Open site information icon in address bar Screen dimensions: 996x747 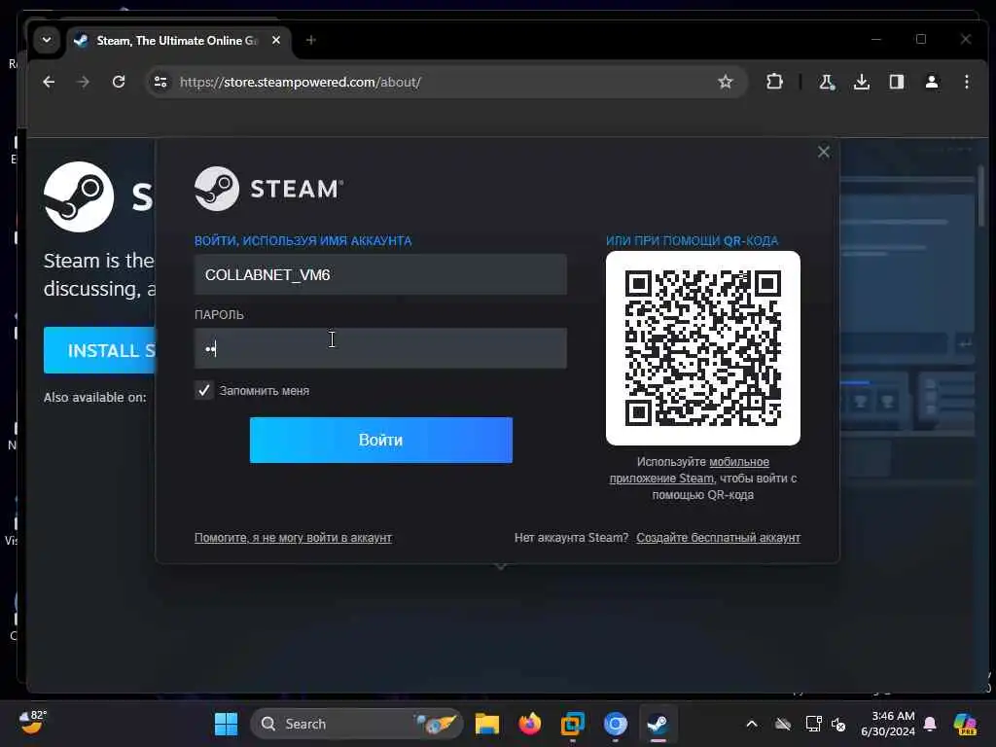160,82
